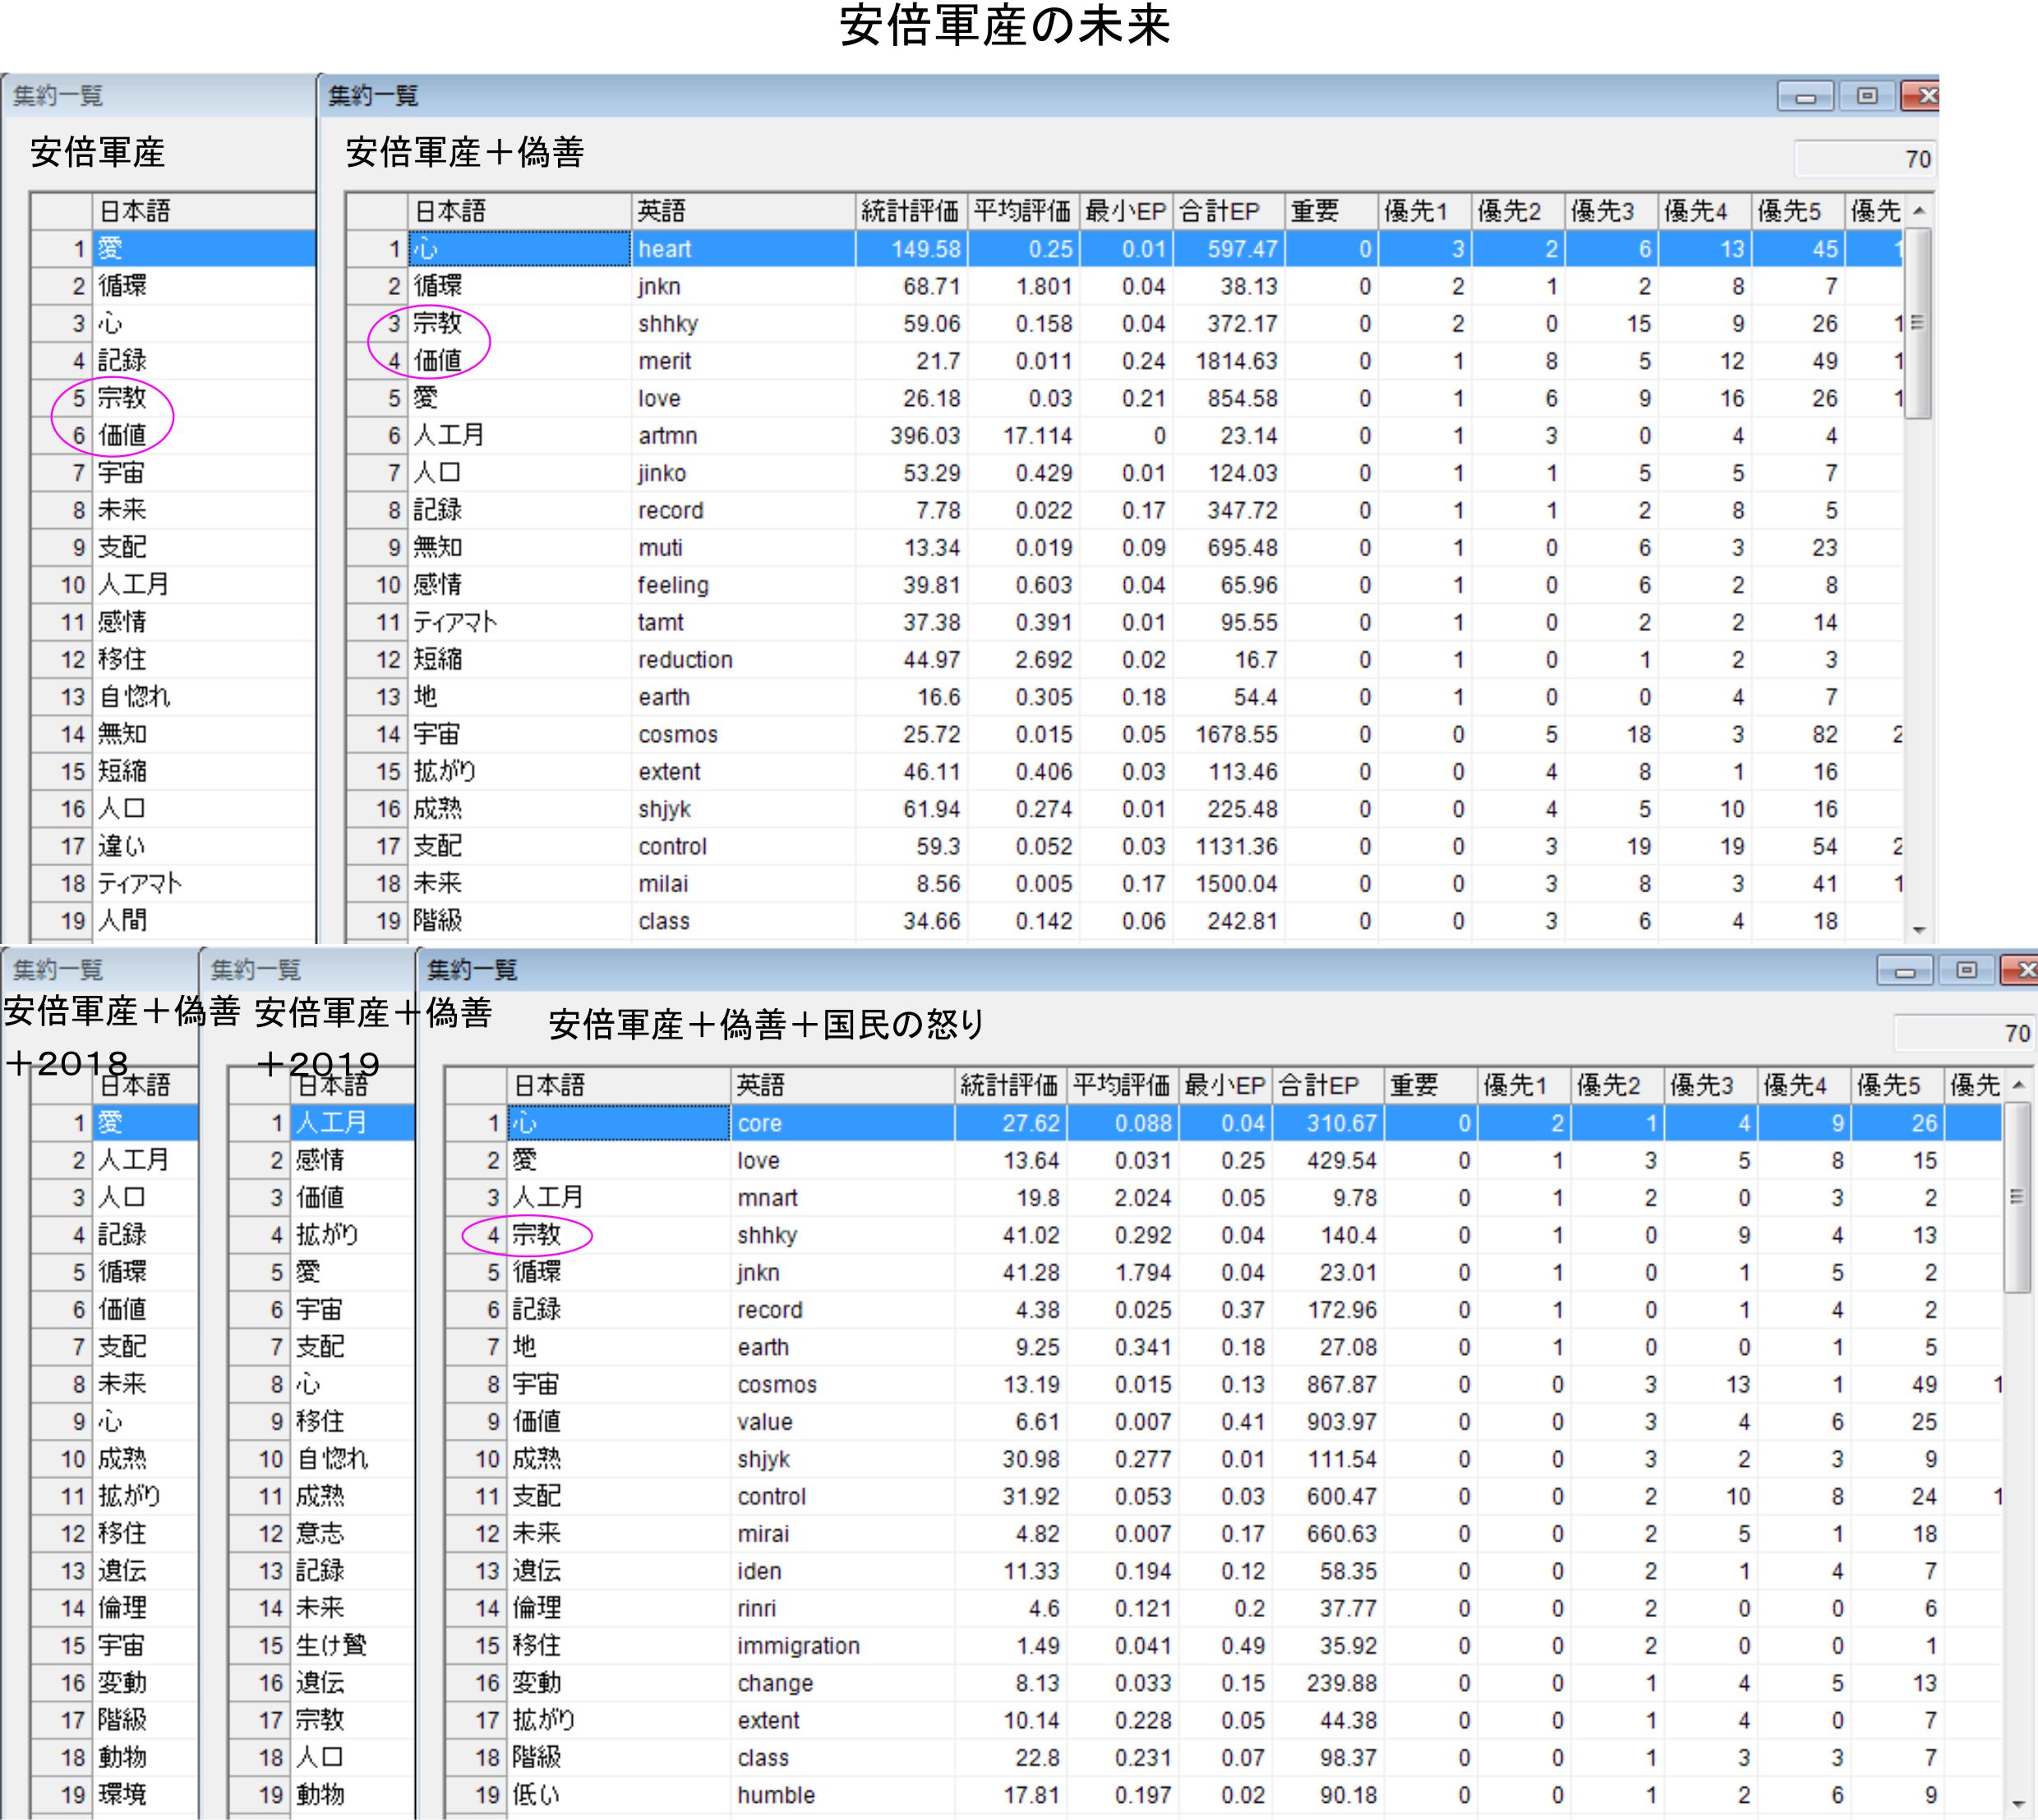Maximize the bottom 集約一覧 window
The image size is (2038, 1820).
(1966, 971)
